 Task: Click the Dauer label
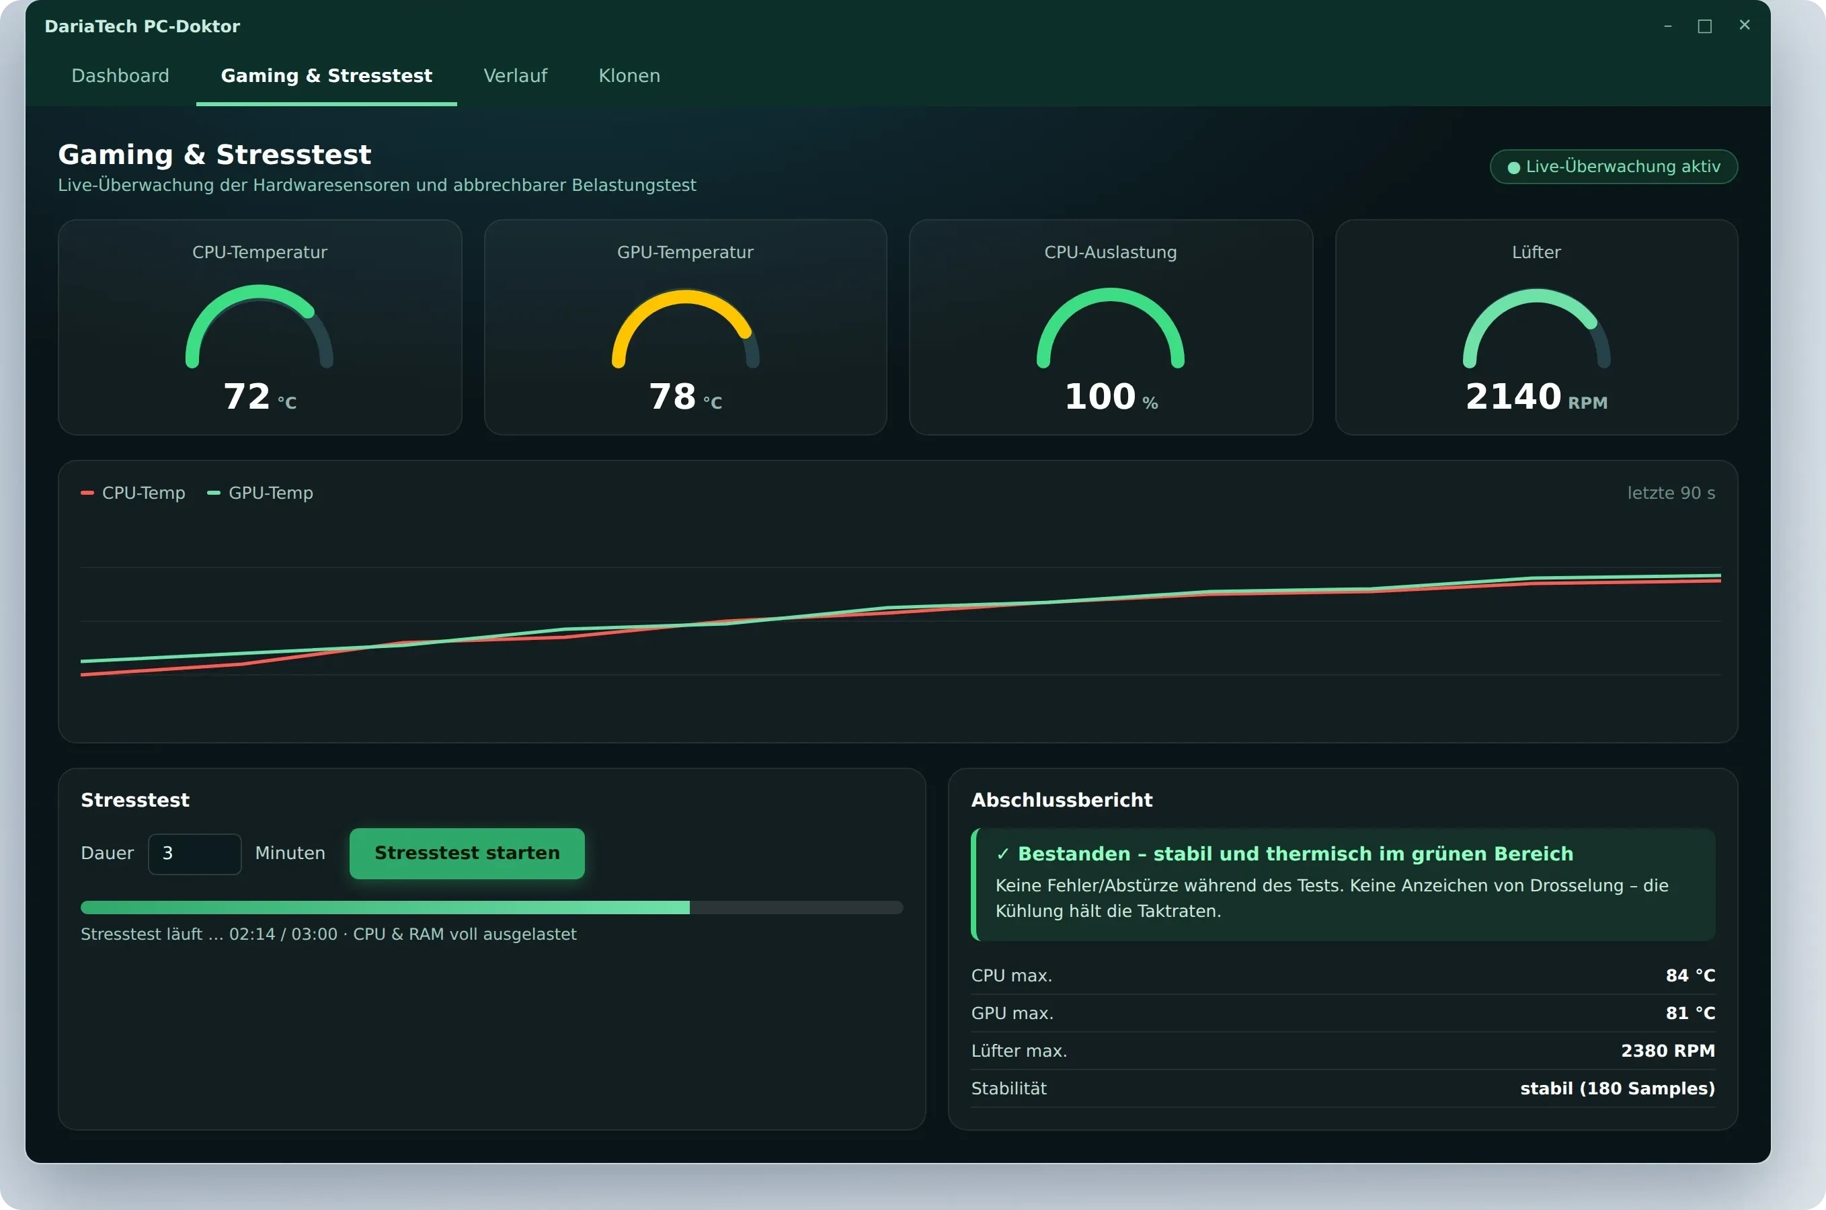coord(108,854)
